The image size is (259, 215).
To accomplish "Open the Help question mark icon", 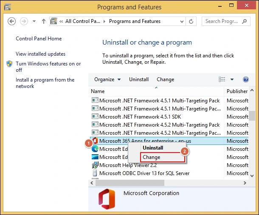I will tap(245, 79).
